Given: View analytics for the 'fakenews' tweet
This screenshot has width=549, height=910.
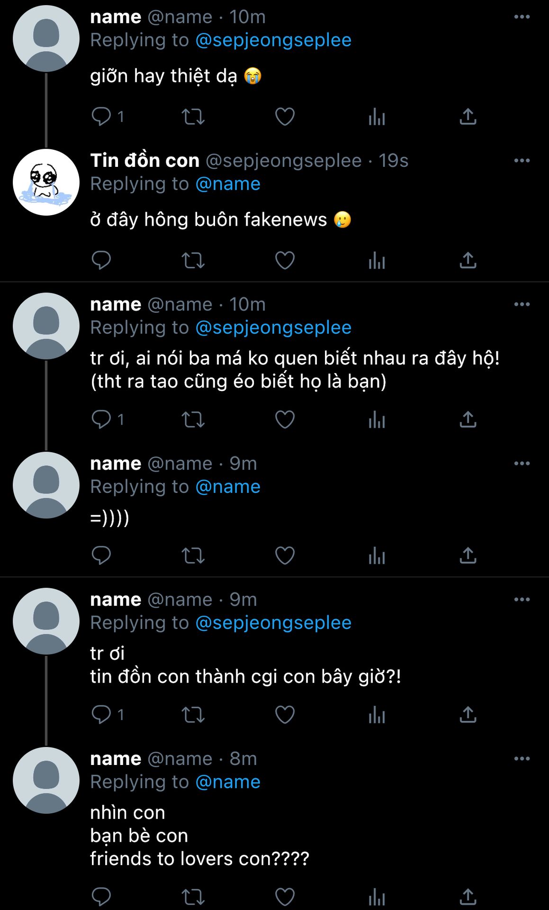Looking at the screenshot, I should [x=377, y=260].
